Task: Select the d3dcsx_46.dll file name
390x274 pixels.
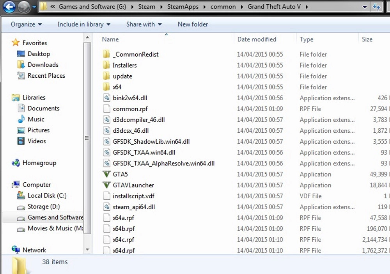Action: tap(131, 131)
